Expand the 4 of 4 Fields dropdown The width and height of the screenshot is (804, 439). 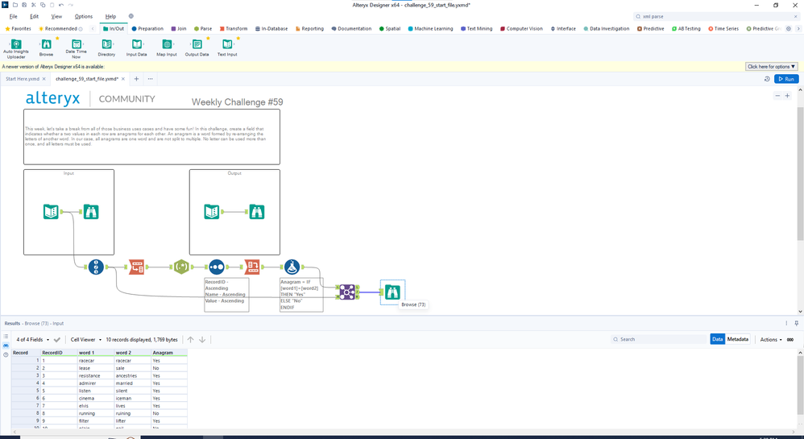pos(33,339)
